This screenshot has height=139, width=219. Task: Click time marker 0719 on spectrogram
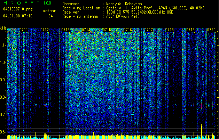pyautogui.click(x=190, y=30)
